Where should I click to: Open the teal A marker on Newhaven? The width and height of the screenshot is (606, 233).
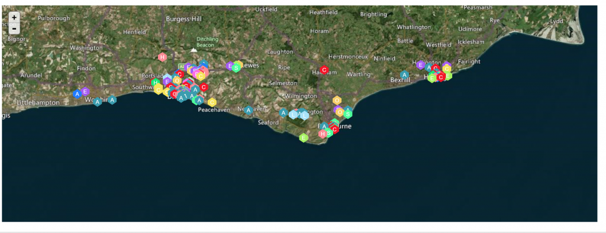pyautogui.click(x=249, y=111)
